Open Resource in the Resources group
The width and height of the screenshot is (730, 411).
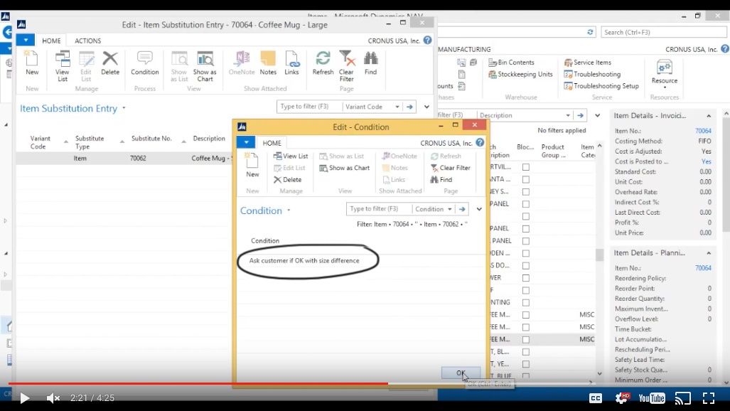[x=665, y=74]
